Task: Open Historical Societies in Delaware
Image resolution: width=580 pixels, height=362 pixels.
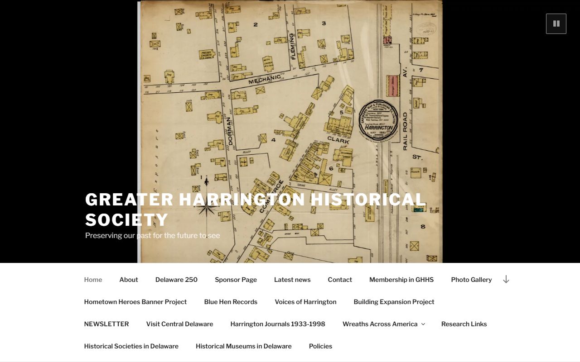Action: (x=131, y=346)
